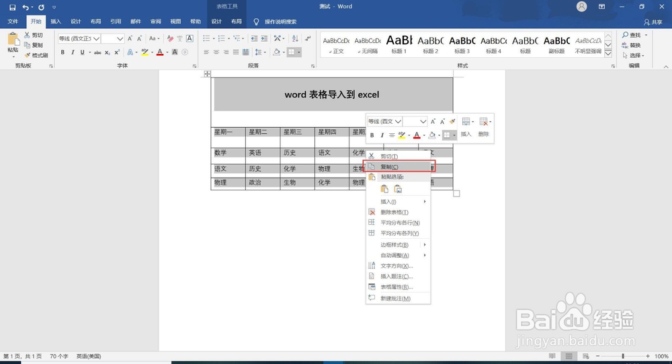Expand the ribbon borders dropdown arrow

(x=299, y=52)
